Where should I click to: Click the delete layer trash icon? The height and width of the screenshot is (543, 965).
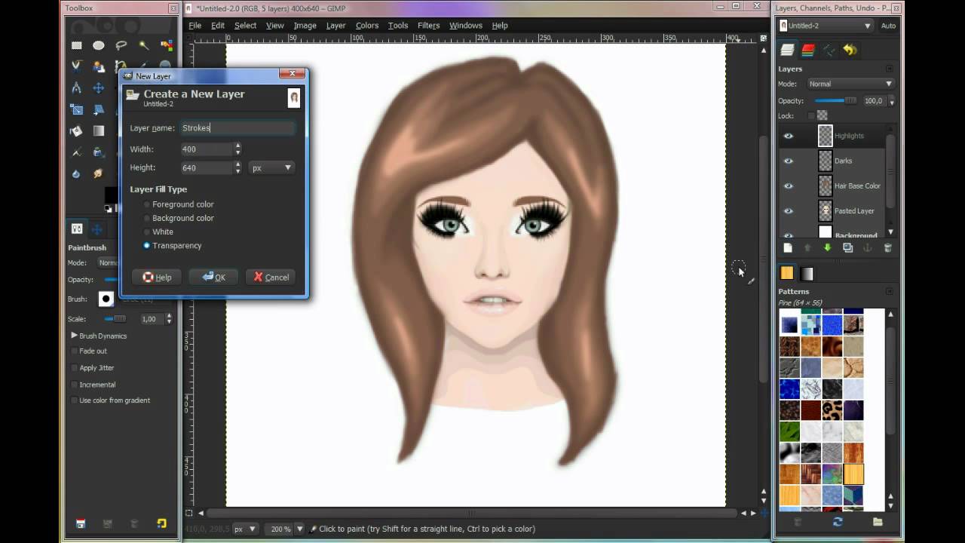[887, 247]
